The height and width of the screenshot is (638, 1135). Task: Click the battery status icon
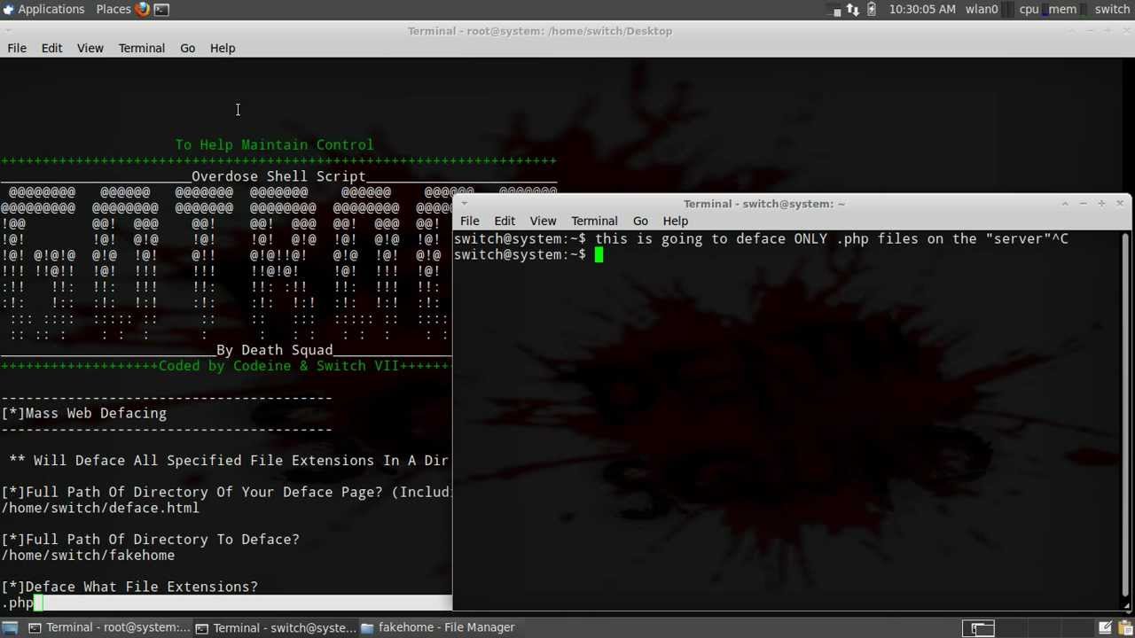point(872,9)
